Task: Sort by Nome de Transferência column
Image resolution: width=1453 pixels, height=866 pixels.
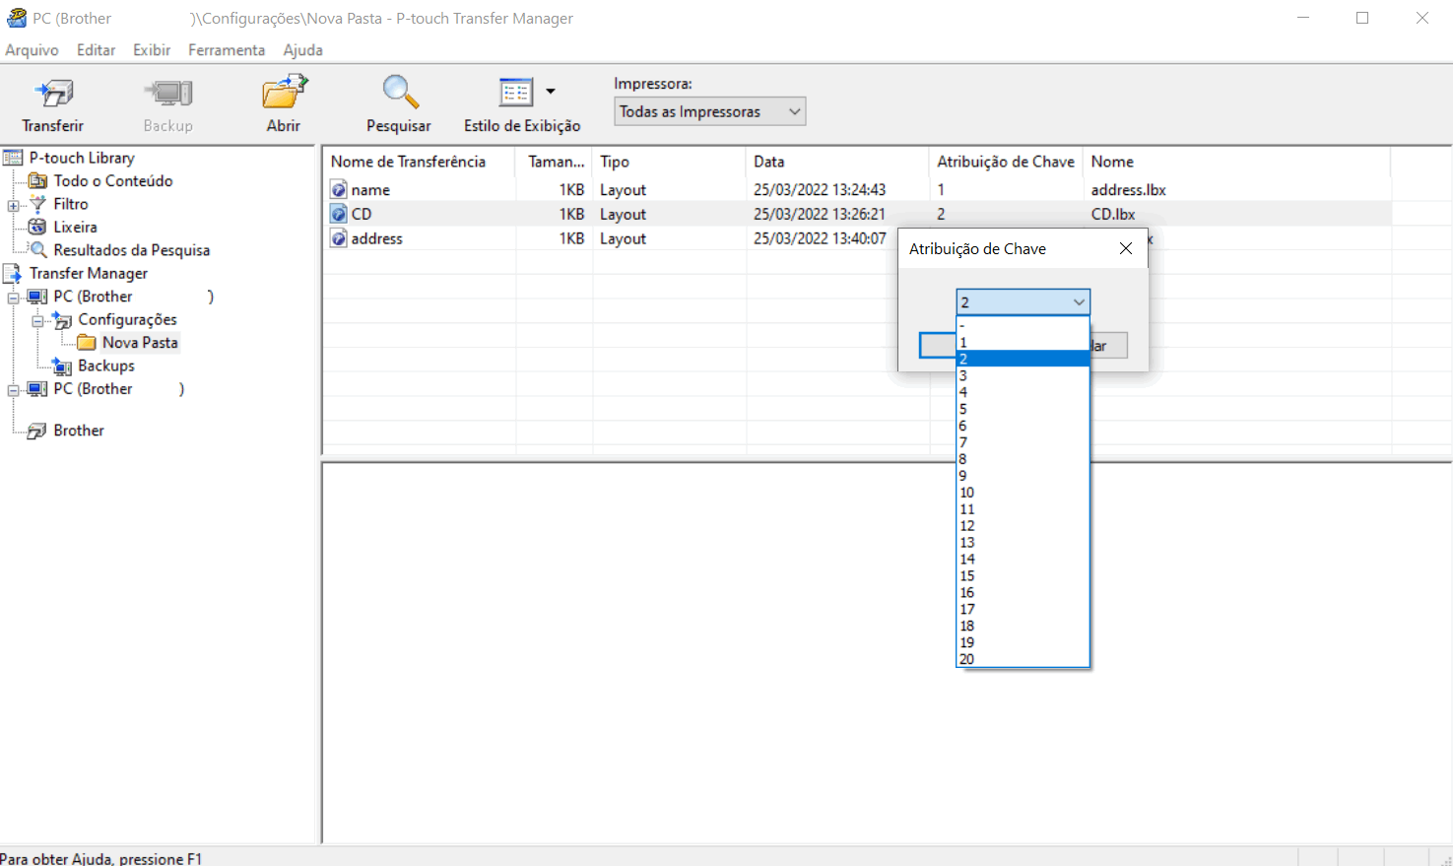Action: click(x=419, y=162)
